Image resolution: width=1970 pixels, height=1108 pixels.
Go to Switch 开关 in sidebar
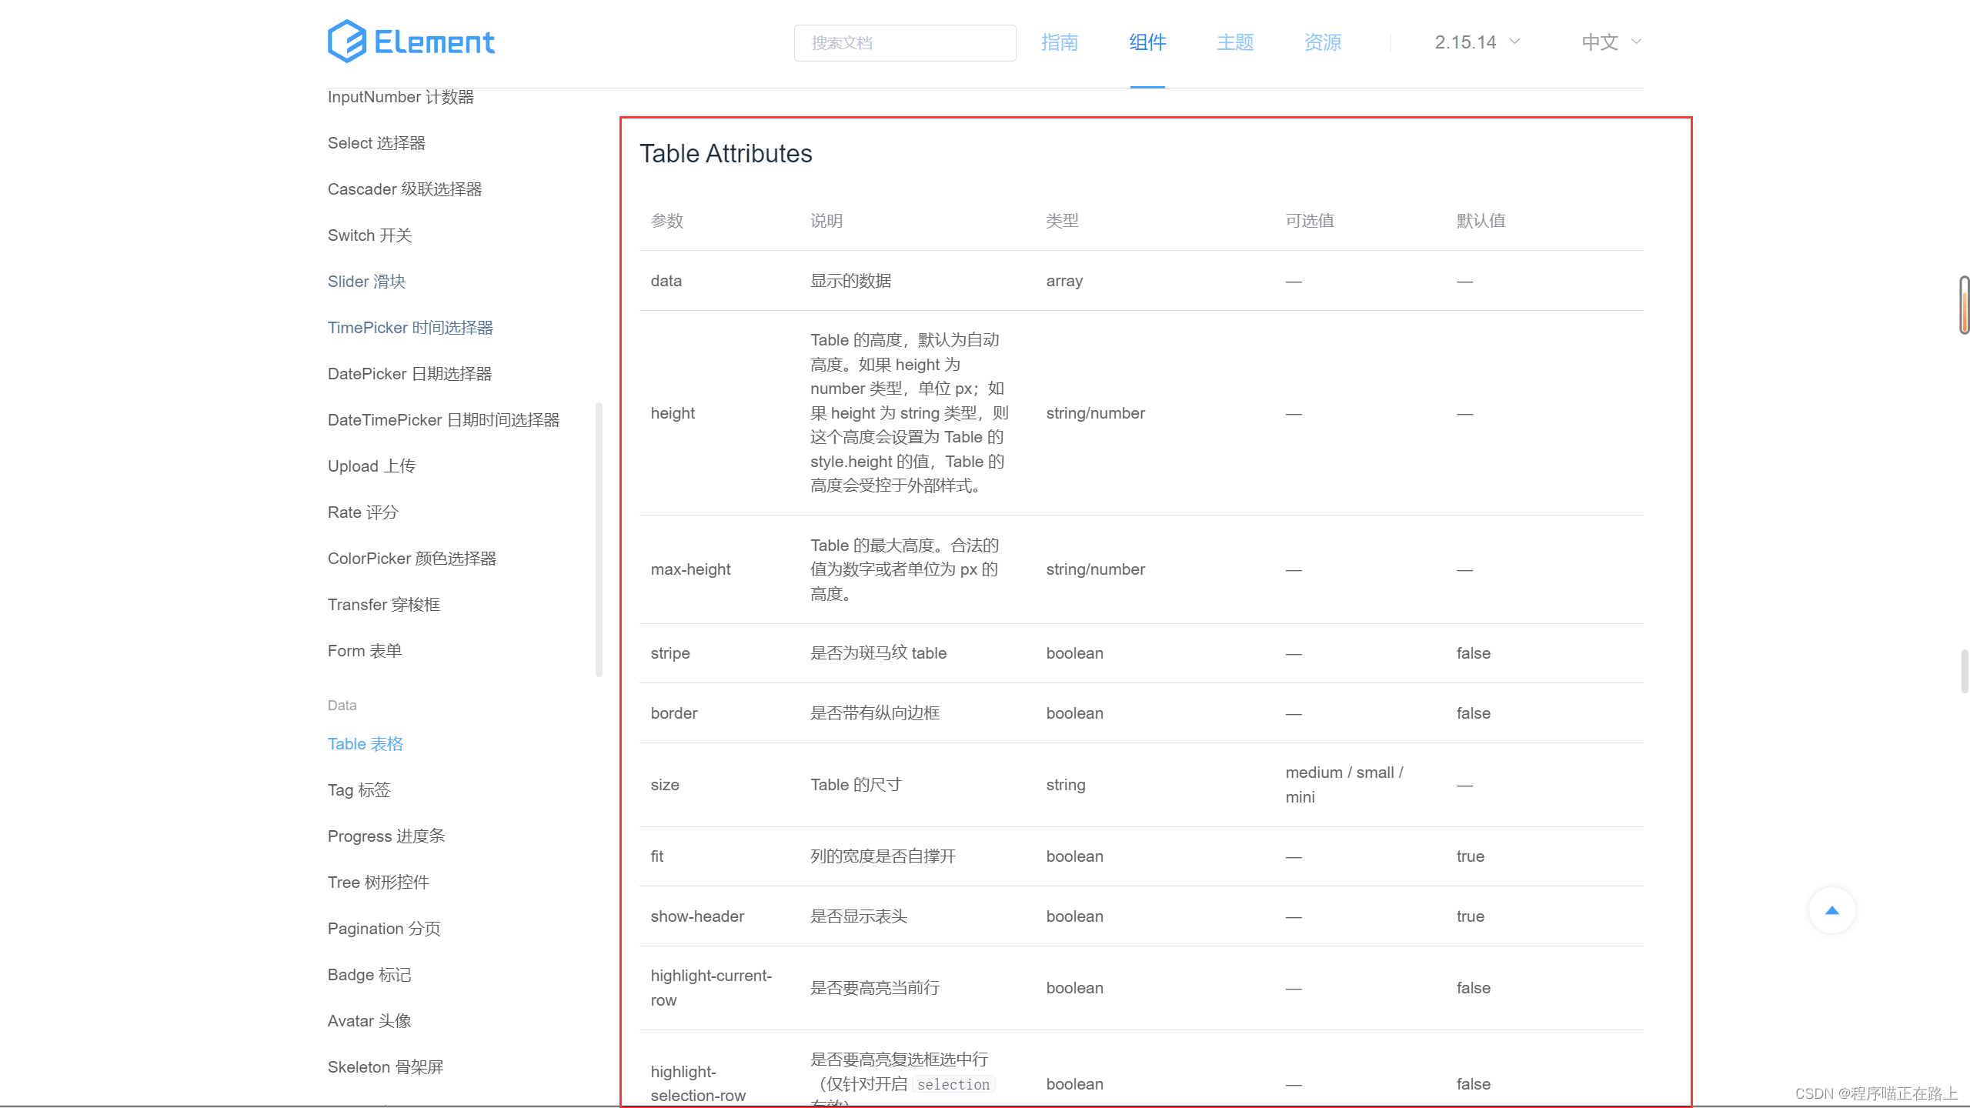[x=369, y=235]
